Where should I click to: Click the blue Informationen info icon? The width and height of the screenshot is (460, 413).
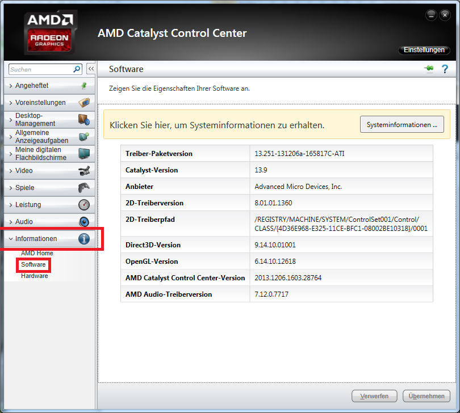84,239
